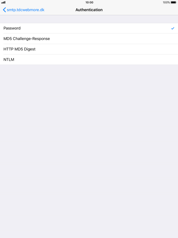Click empty grey area below NTLM row

tap(89, 151)
